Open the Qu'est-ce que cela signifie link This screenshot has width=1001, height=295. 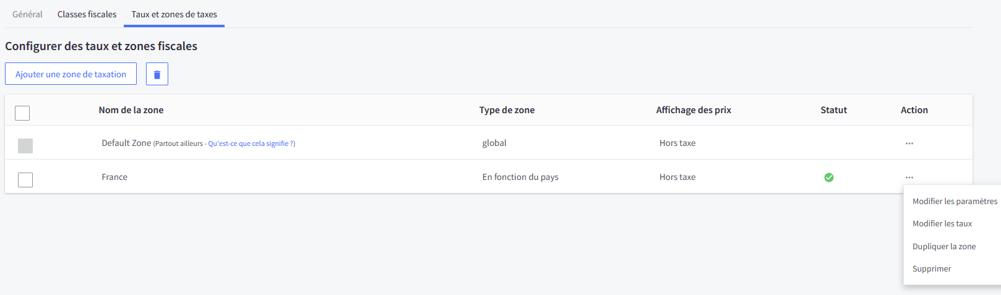(251, 143)
